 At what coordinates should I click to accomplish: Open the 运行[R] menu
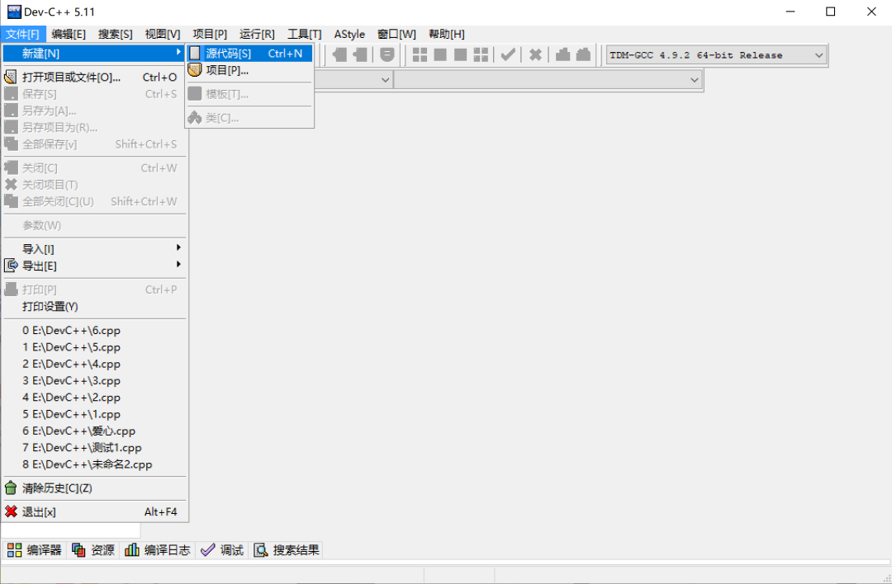[257, 34]
